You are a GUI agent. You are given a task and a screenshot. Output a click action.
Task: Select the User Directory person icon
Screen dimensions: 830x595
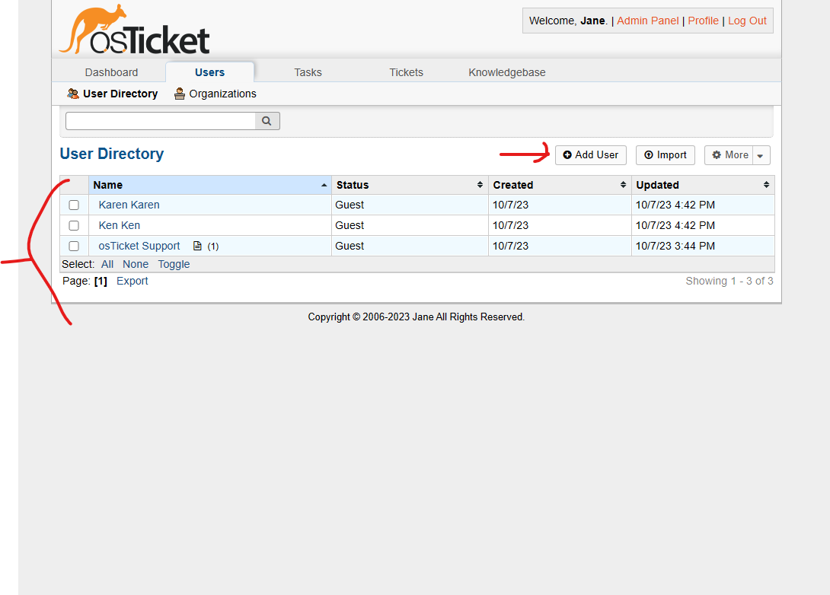click(73, 93)
